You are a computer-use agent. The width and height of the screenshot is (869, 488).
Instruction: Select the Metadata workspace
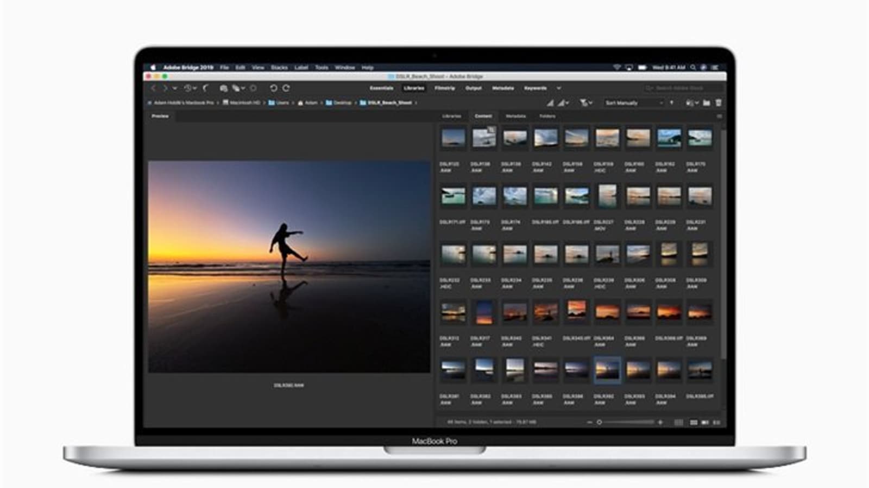503,88
